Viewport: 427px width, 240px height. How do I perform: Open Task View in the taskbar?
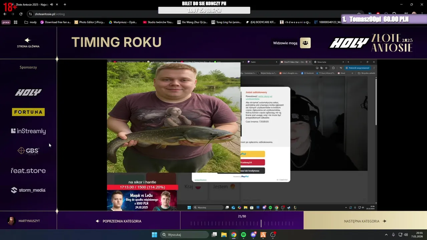point(215,235)
